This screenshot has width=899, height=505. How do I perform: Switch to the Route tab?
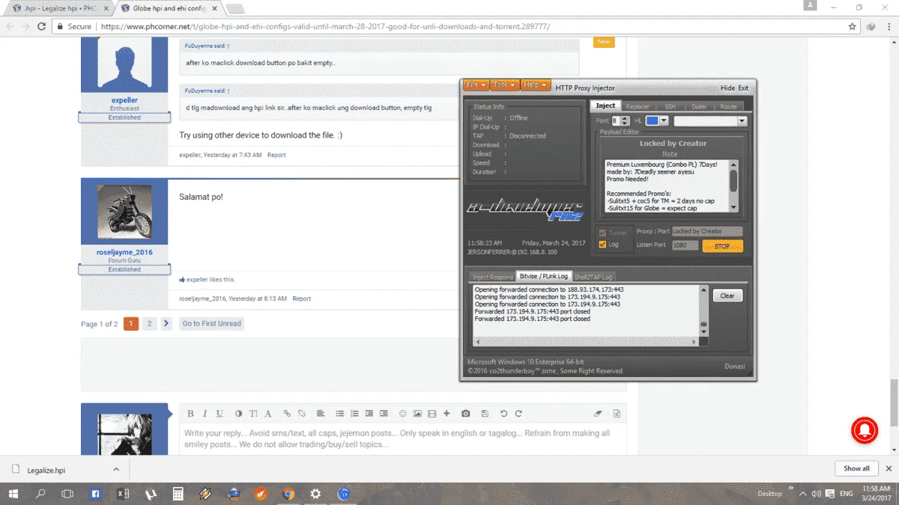tap(728, 106)
